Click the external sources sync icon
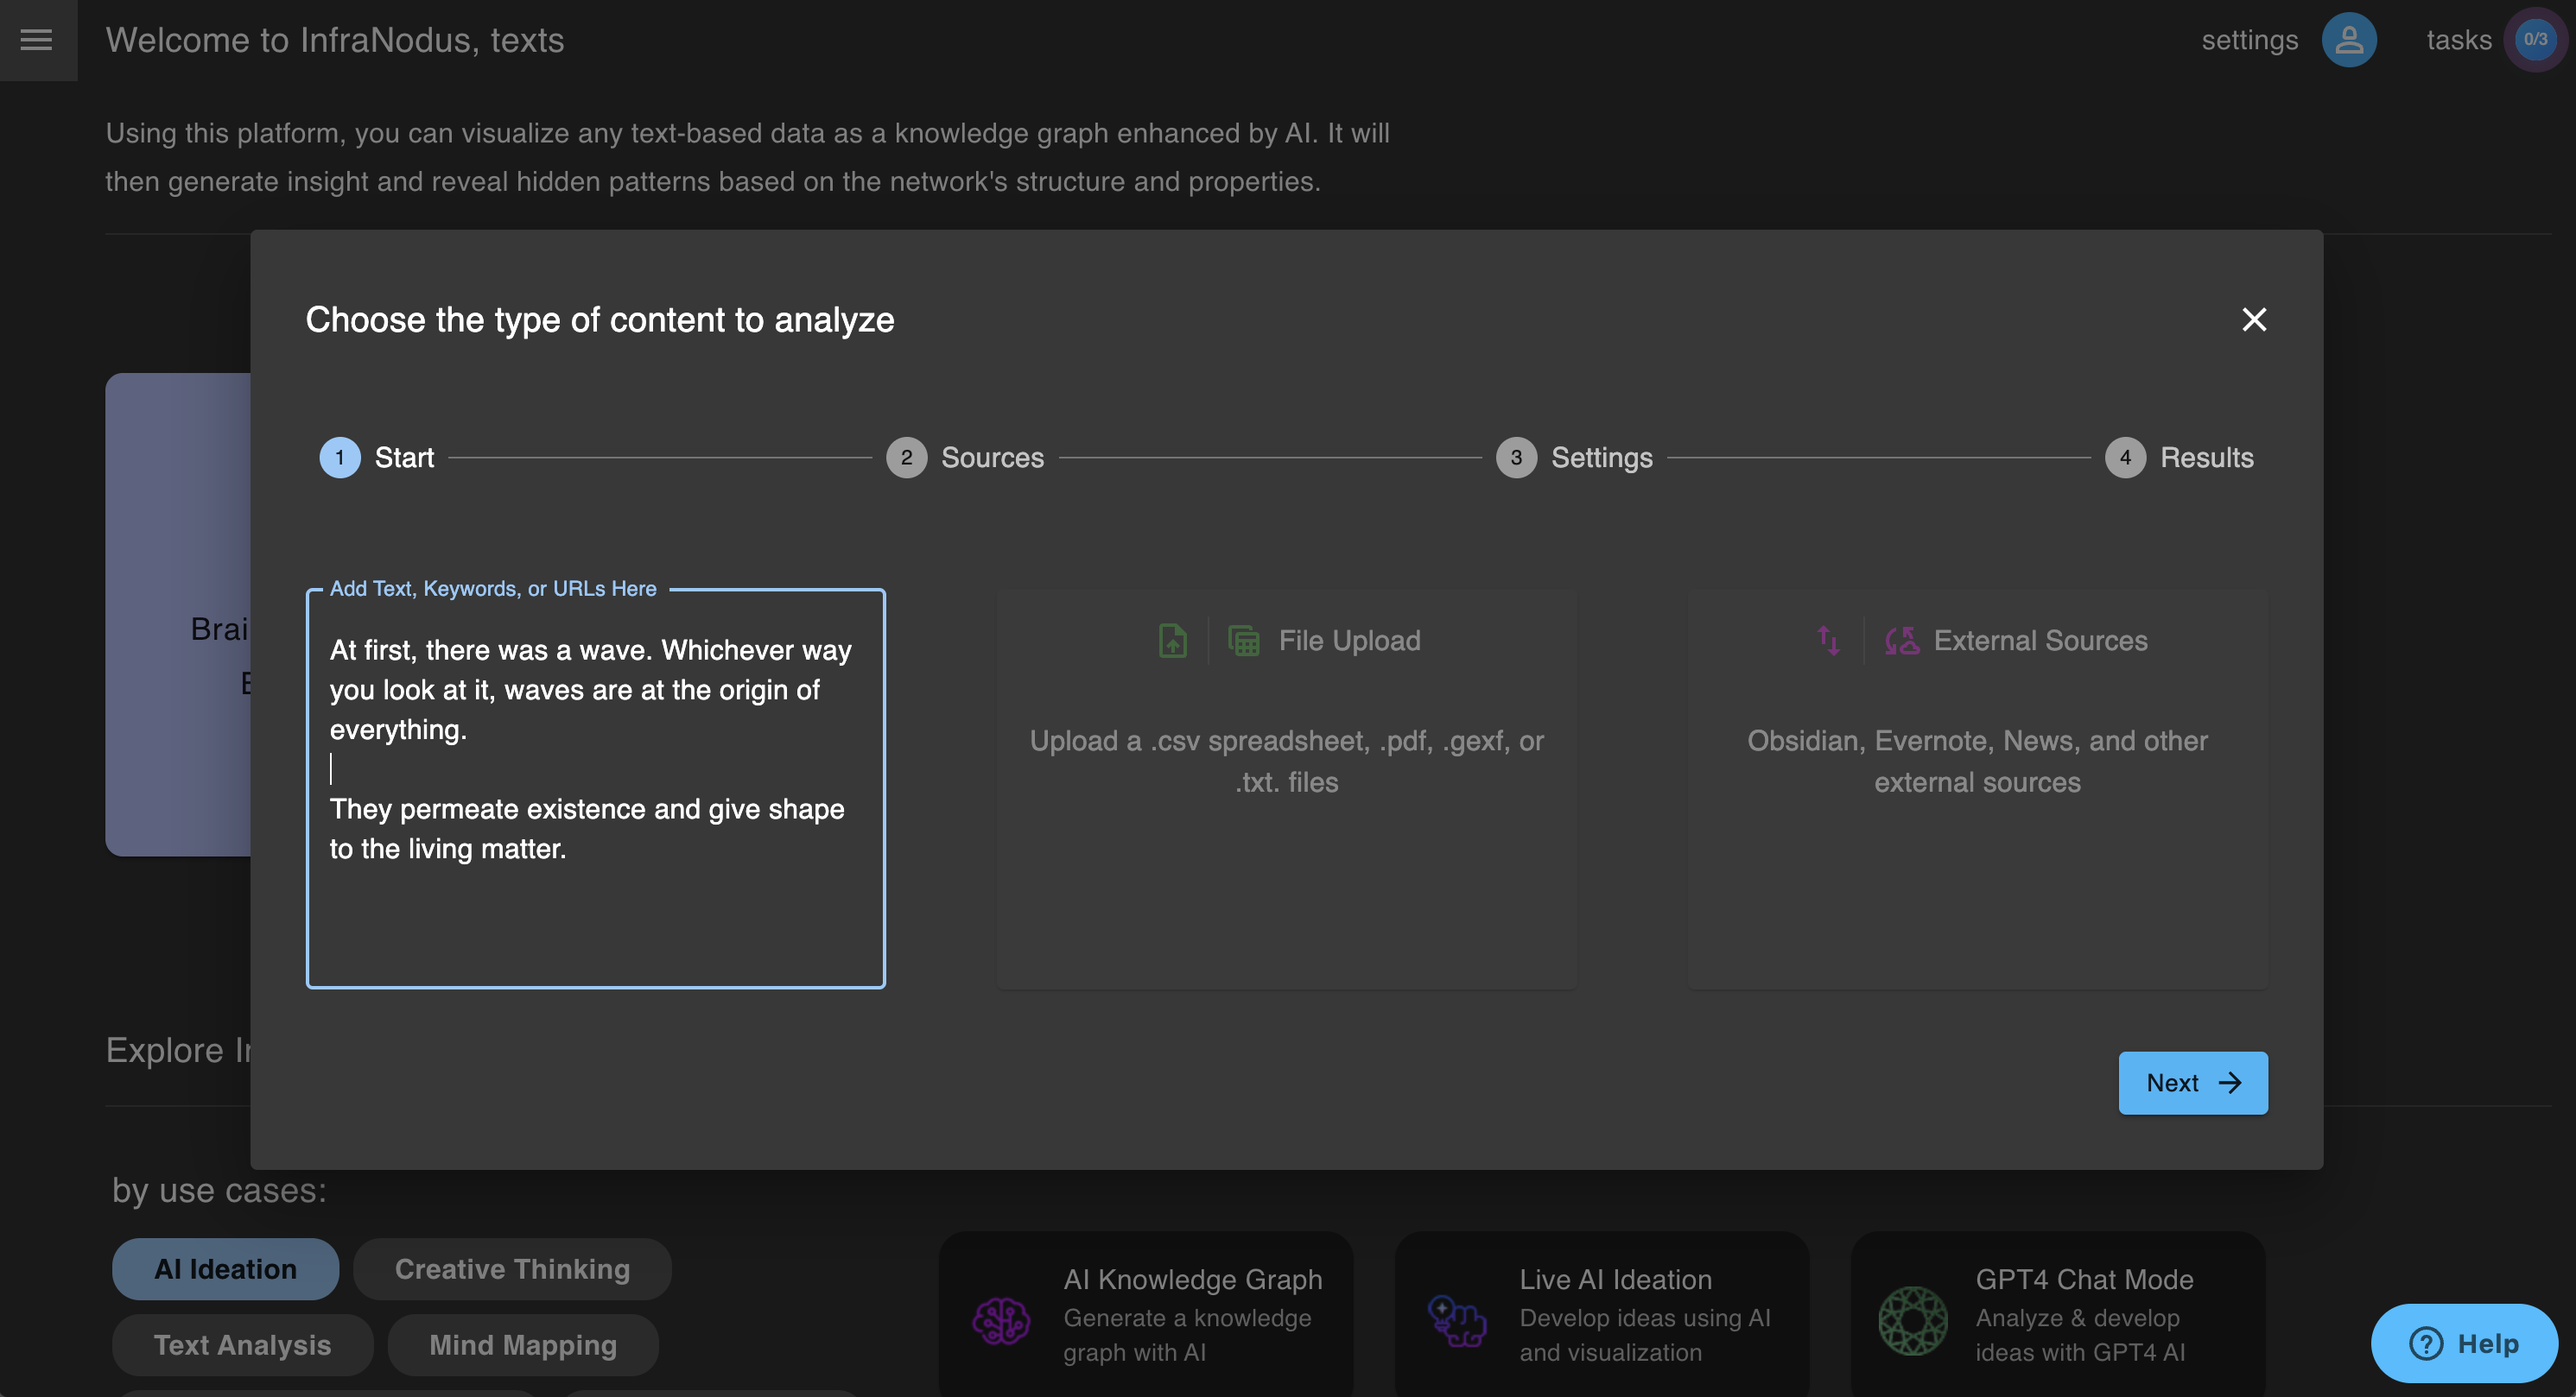This screenshot has height=1397, width=2576. click(1902, 641)
